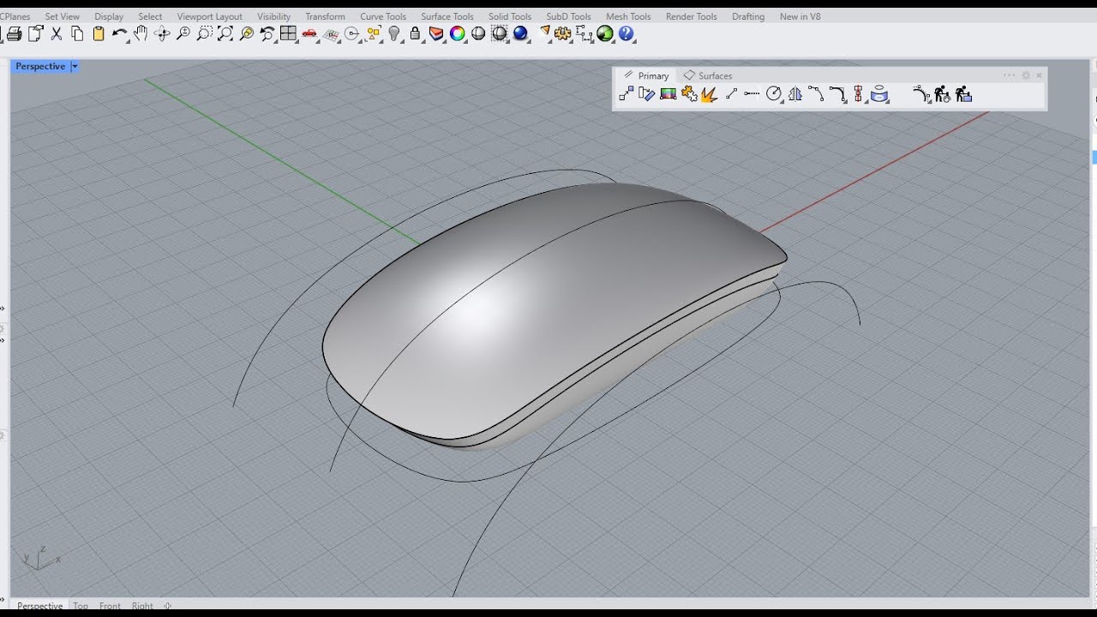Open the SubD Tools tab

coord(568,16)
